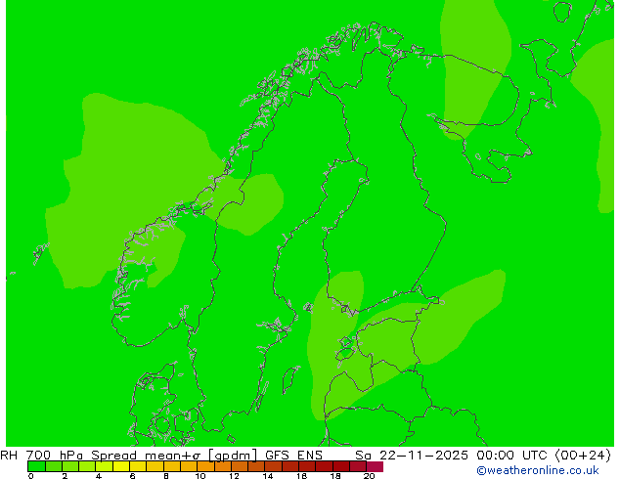Image resolution: width=620 pixels, height=479 pixels.
Task: Click legend scale number '0'
Action: (31, 476)
